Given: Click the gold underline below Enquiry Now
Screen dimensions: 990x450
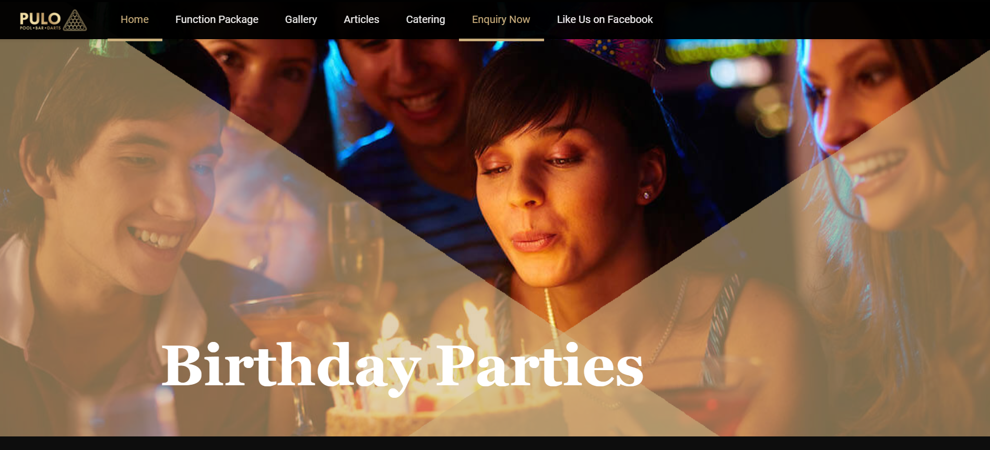Looking at the screenshot, I should point(501,40).
